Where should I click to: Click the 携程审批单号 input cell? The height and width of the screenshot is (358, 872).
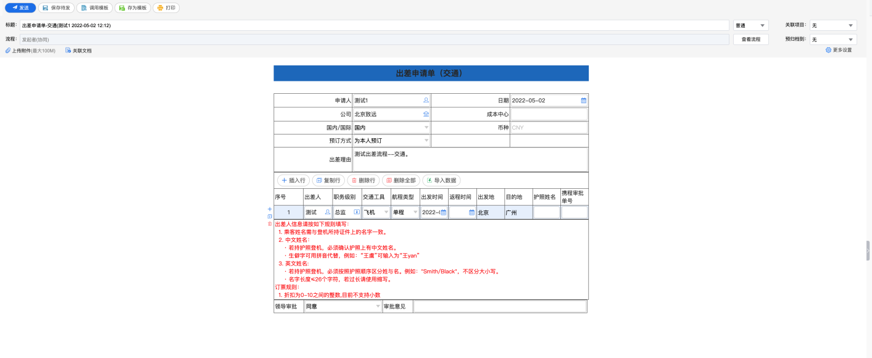[x=575, y=212]
